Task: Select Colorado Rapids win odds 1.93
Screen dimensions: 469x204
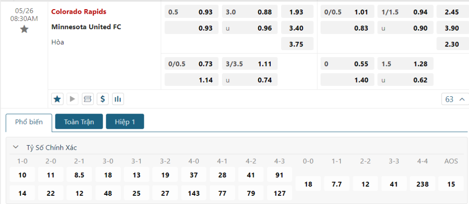Action: (x=297, y=12)
